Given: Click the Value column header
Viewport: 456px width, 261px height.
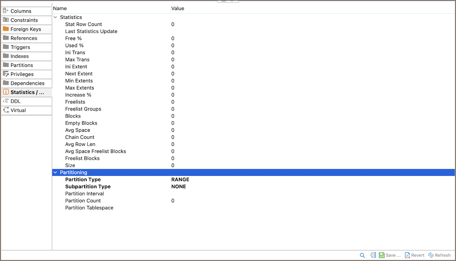Looking at the screenshot, I should pos(178,8).
